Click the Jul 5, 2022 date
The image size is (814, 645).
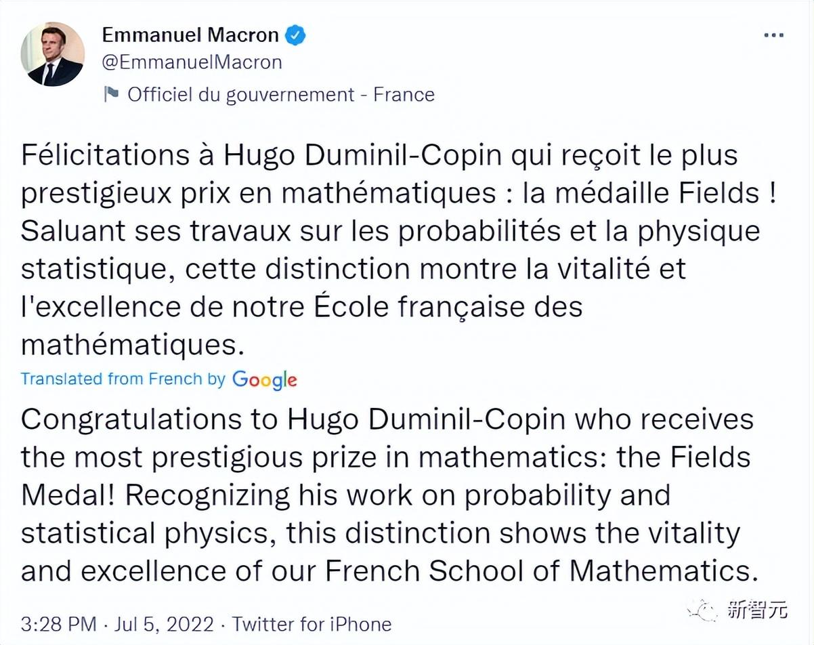(164, 623)
